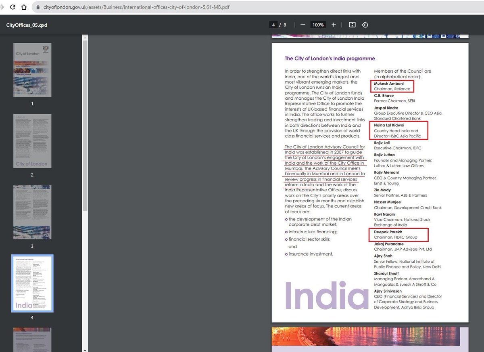Click "Senior Partner, AZB & Partners" text

pyautogui.click(x=400, y=195)
